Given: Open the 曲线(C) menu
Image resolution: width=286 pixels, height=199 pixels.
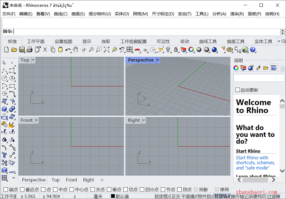Looking at the screenshot, I should pyautogui.click(x=61, y=14).
